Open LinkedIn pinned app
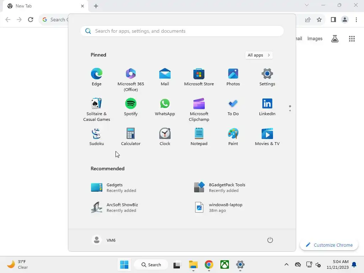Viewport: 364px width, 273px height. click(x=267, y=107)
